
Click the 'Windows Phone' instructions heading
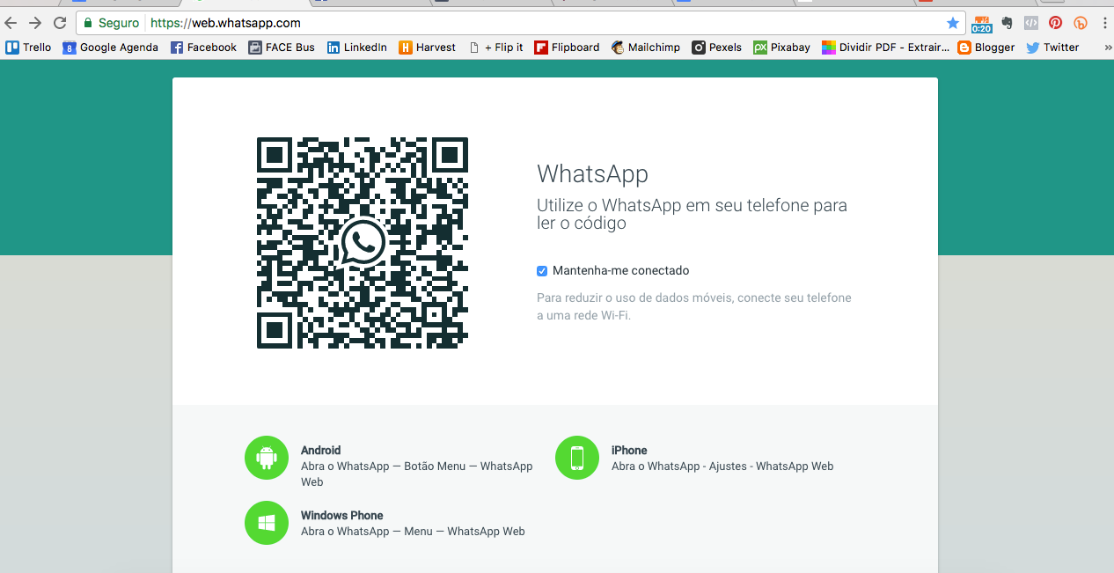342,516
